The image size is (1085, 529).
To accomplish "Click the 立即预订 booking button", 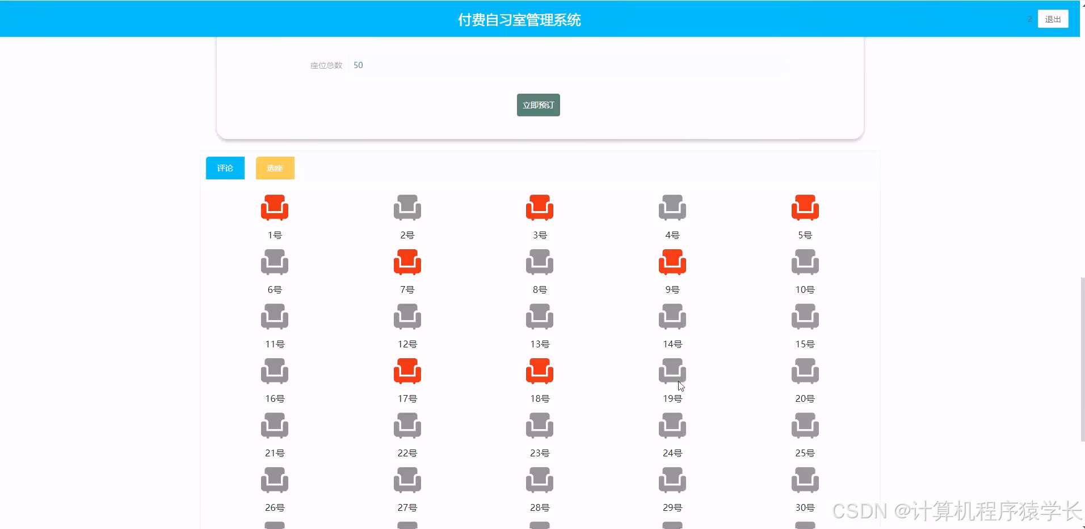I will click(538, 105).
